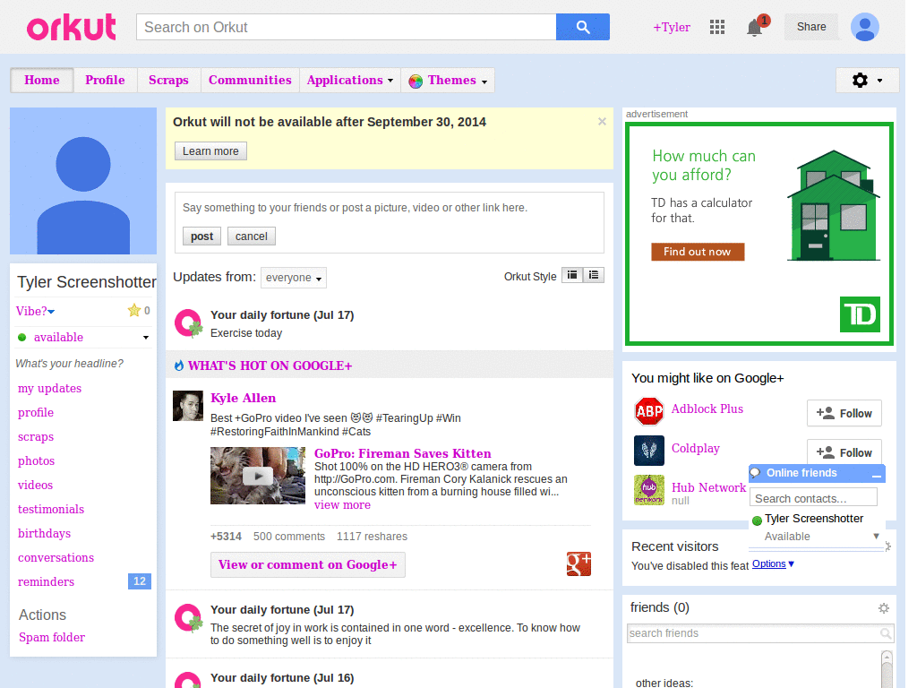The width and height of the screenshot is (917, 688).
Task: Click the Vibe star icon
Action: pos(134,310)
